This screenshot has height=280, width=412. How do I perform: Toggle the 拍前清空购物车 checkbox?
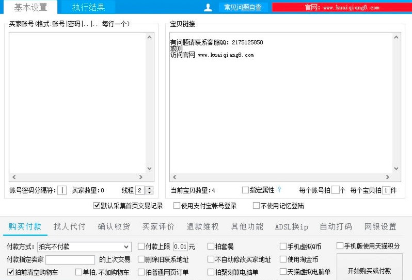point(10,272)
